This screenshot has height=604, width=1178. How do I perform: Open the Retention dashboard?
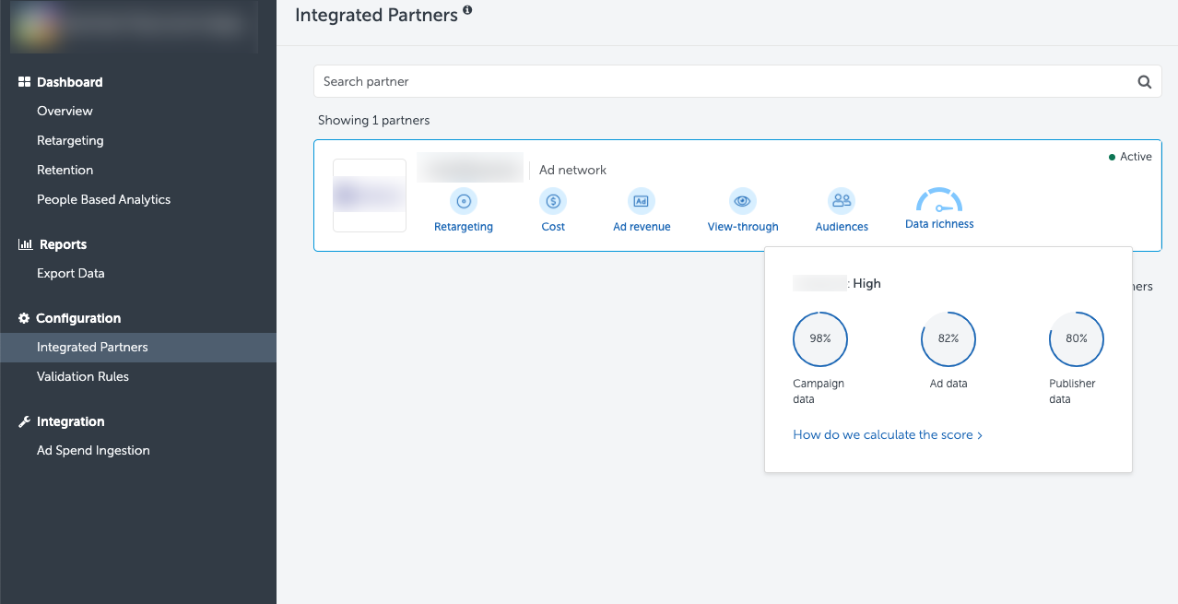click(x=65, y=170)
